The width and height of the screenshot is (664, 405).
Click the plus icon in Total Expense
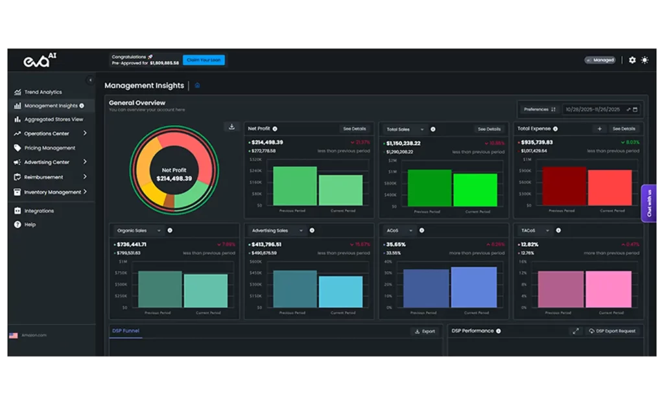(599, 129)
